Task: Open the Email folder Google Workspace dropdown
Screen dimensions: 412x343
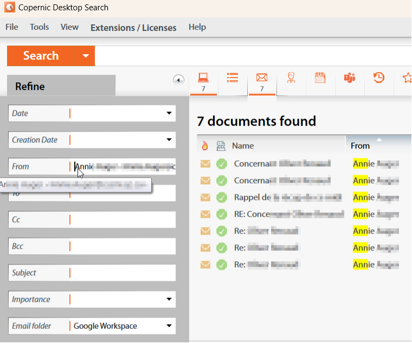Action: [169, 326]
